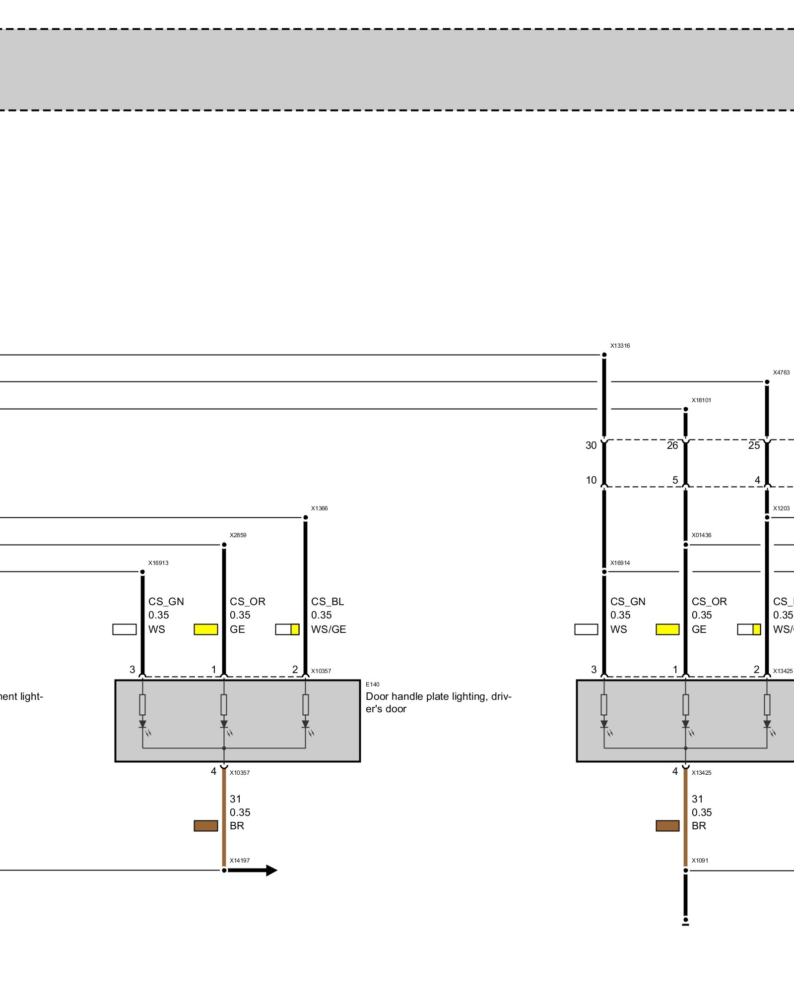The height and width of the screenshot is (992, 794).
Task: Click the X16913 junction dot
Action: click(x=142, y=572)
